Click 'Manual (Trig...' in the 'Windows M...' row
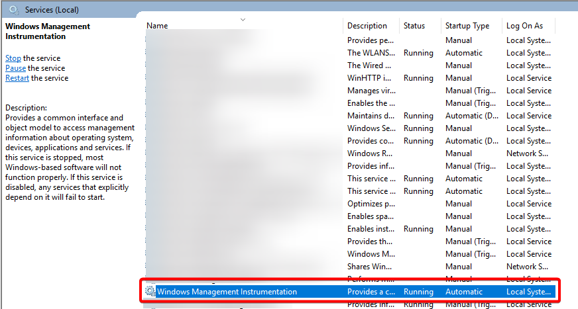Image resolution: width=578 pixels, height=309 pixels. pyautogui.click(x=471, y=254)
